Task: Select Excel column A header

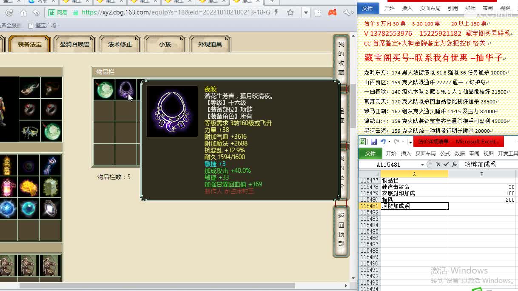Action: 414,174
